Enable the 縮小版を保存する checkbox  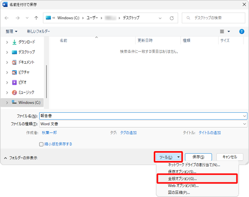41,144
